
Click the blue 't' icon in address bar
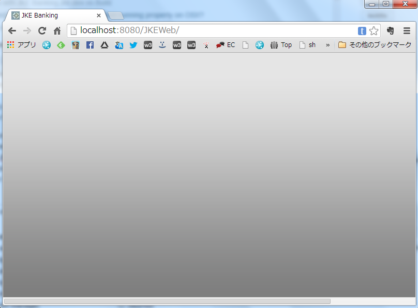pos(362,31)
